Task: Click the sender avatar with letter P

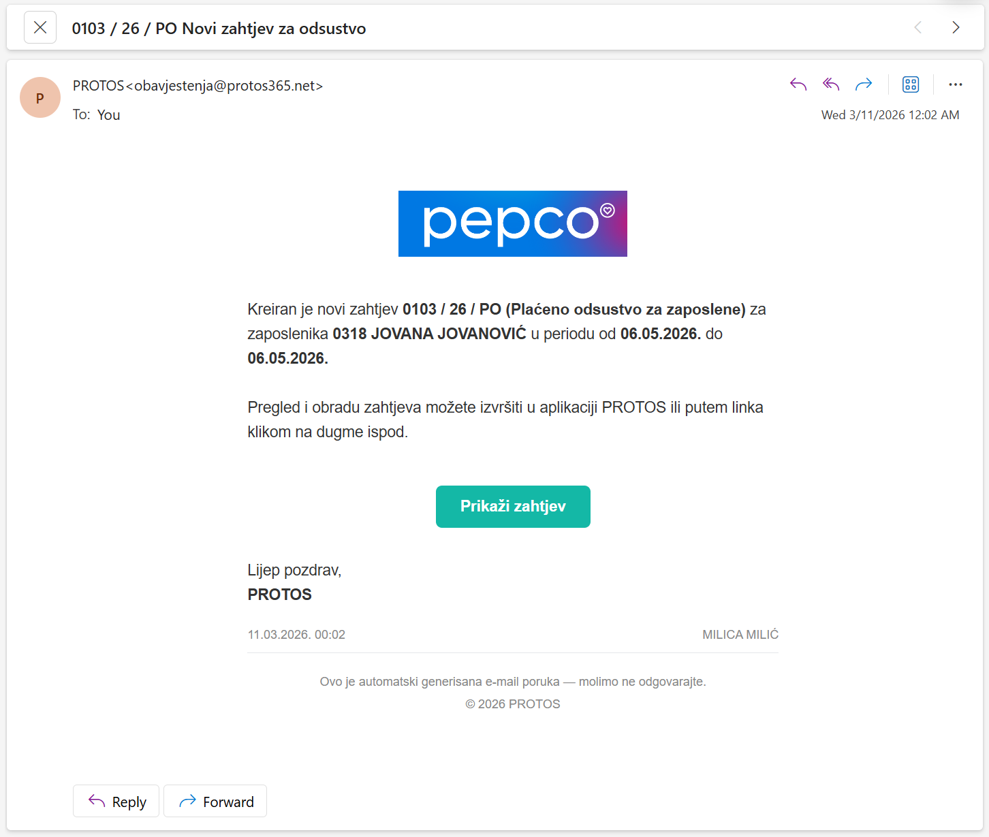Action: click(x=40, y=97)
